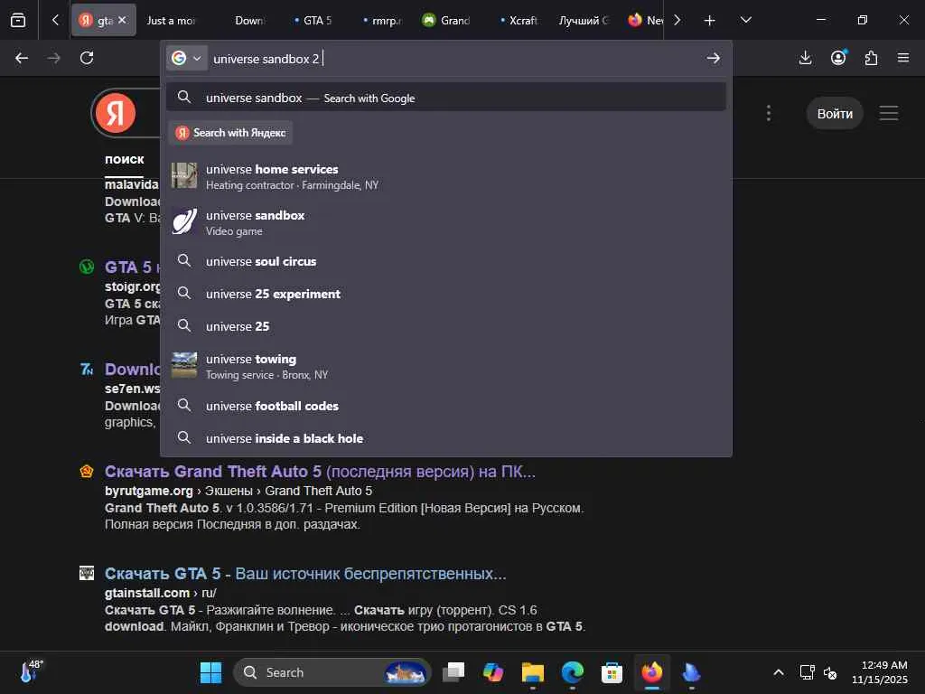The width and height of the screenshot is (925, 694).
Task: Open Windows Start menu
Action: pos(210,672)
